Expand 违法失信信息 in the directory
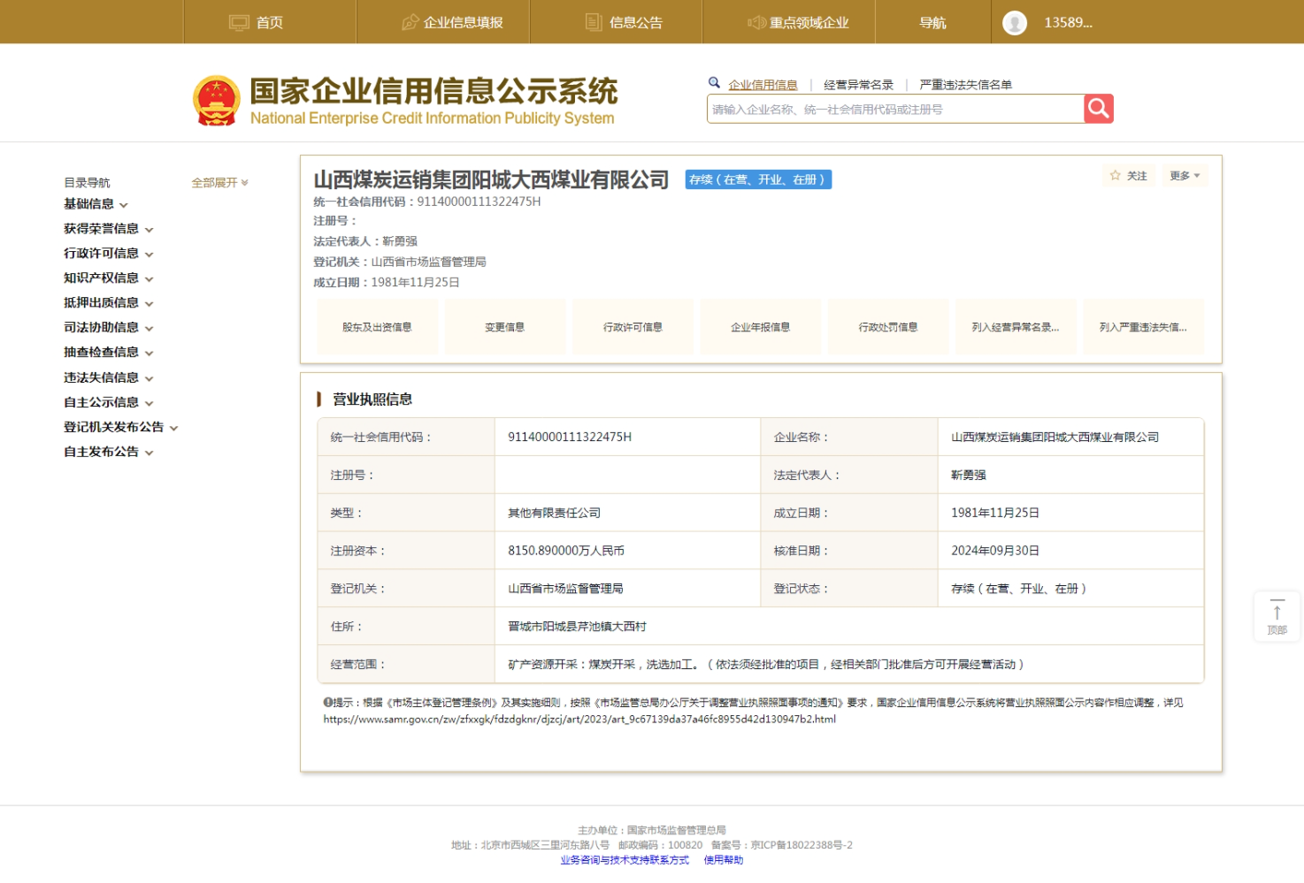This screenshot has width=1304, height=883. coord(108,377)
